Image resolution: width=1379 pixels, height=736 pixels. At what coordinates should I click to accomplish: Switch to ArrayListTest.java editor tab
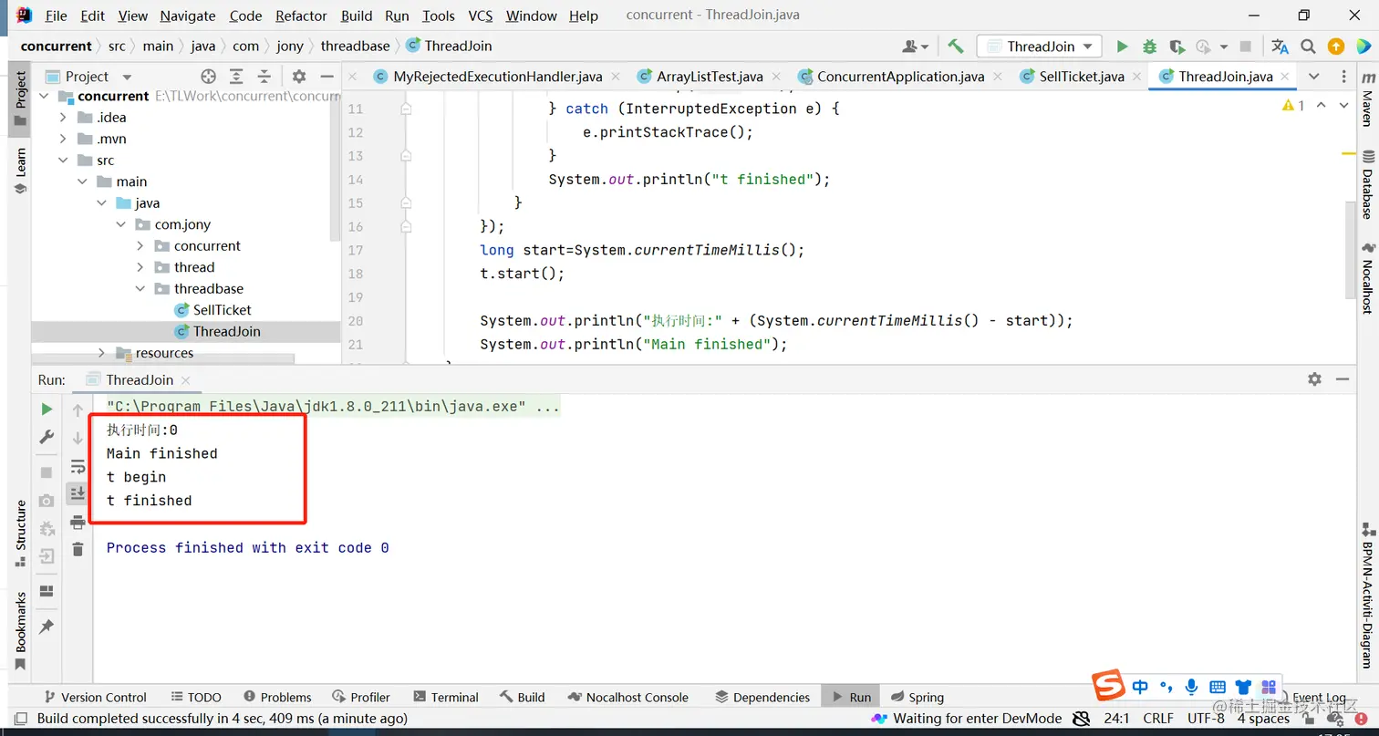[710, 77]
